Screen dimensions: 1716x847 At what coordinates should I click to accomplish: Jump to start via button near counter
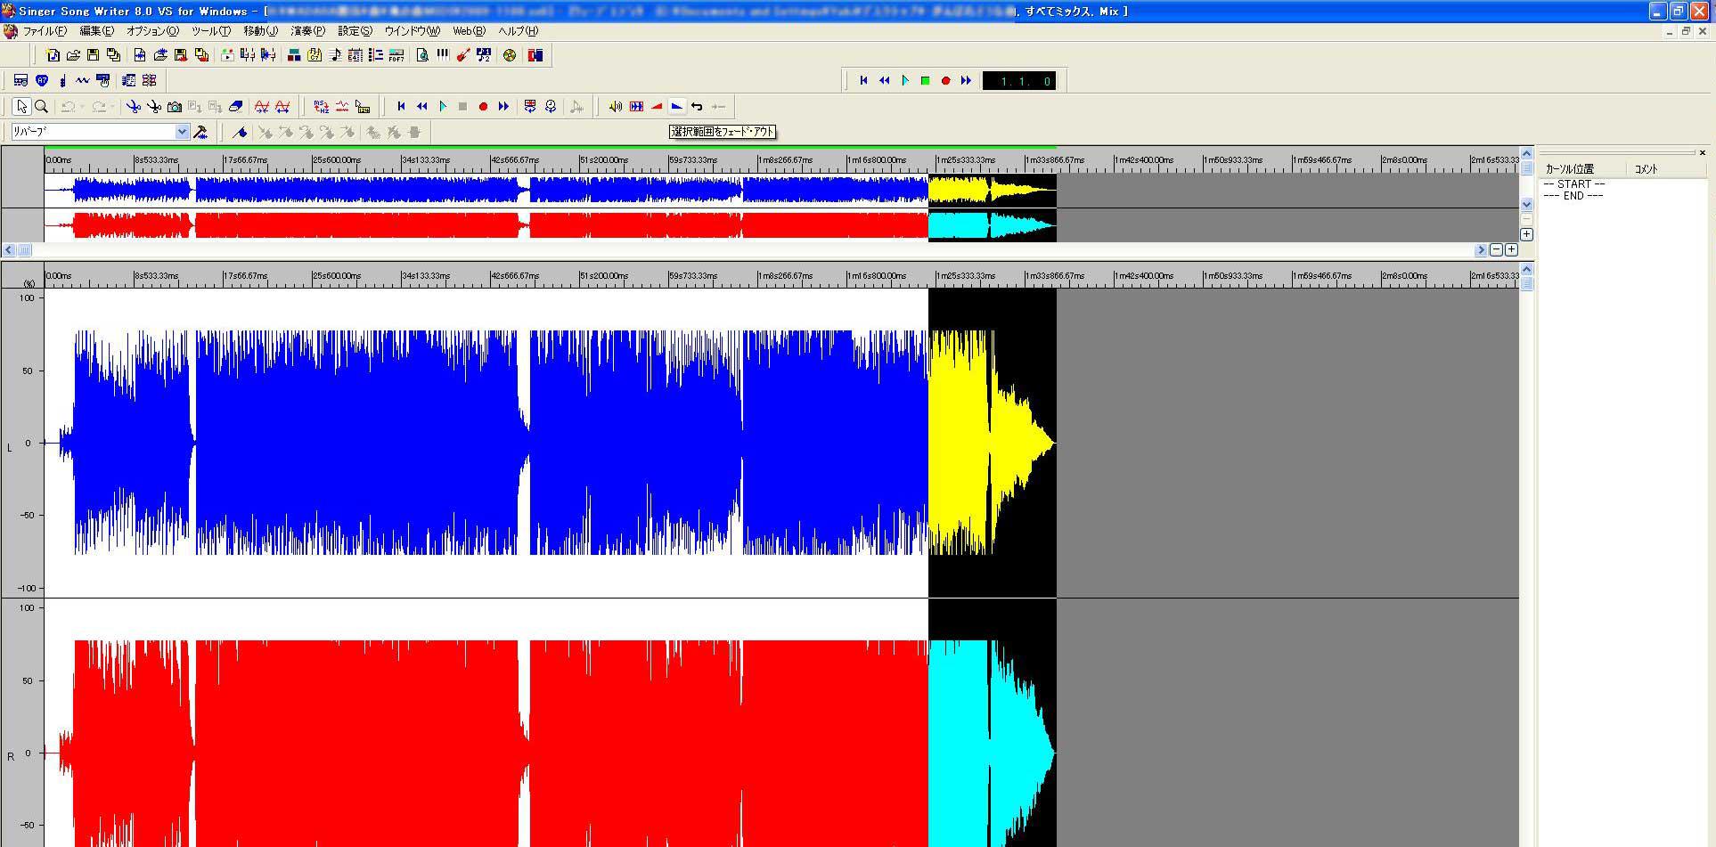[863, 81]
